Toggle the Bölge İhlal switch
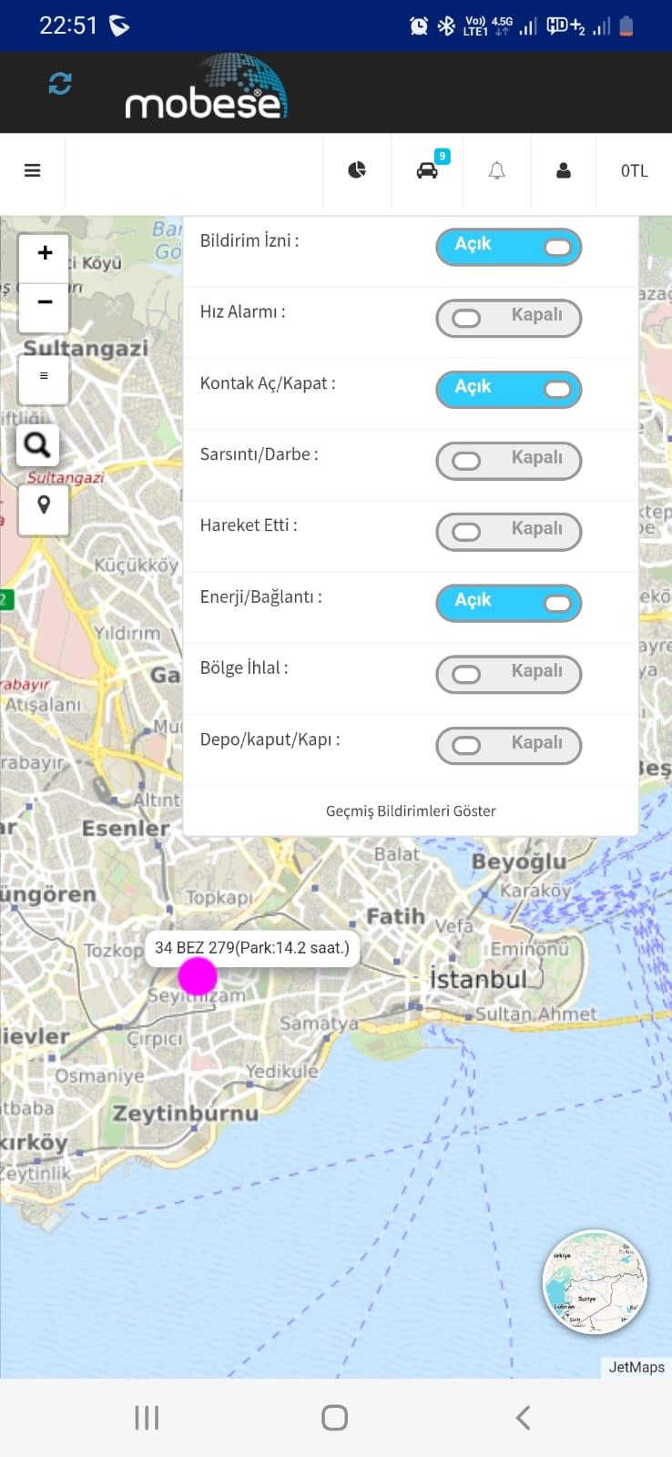Image resolution: width=672 pixels, height=1457 pixels. pyautogui.click(x=509, y=674)
